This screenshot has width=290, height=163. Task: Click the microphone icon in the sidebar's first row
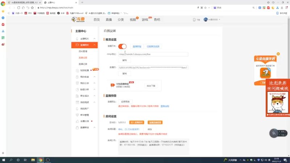point(77,39)
